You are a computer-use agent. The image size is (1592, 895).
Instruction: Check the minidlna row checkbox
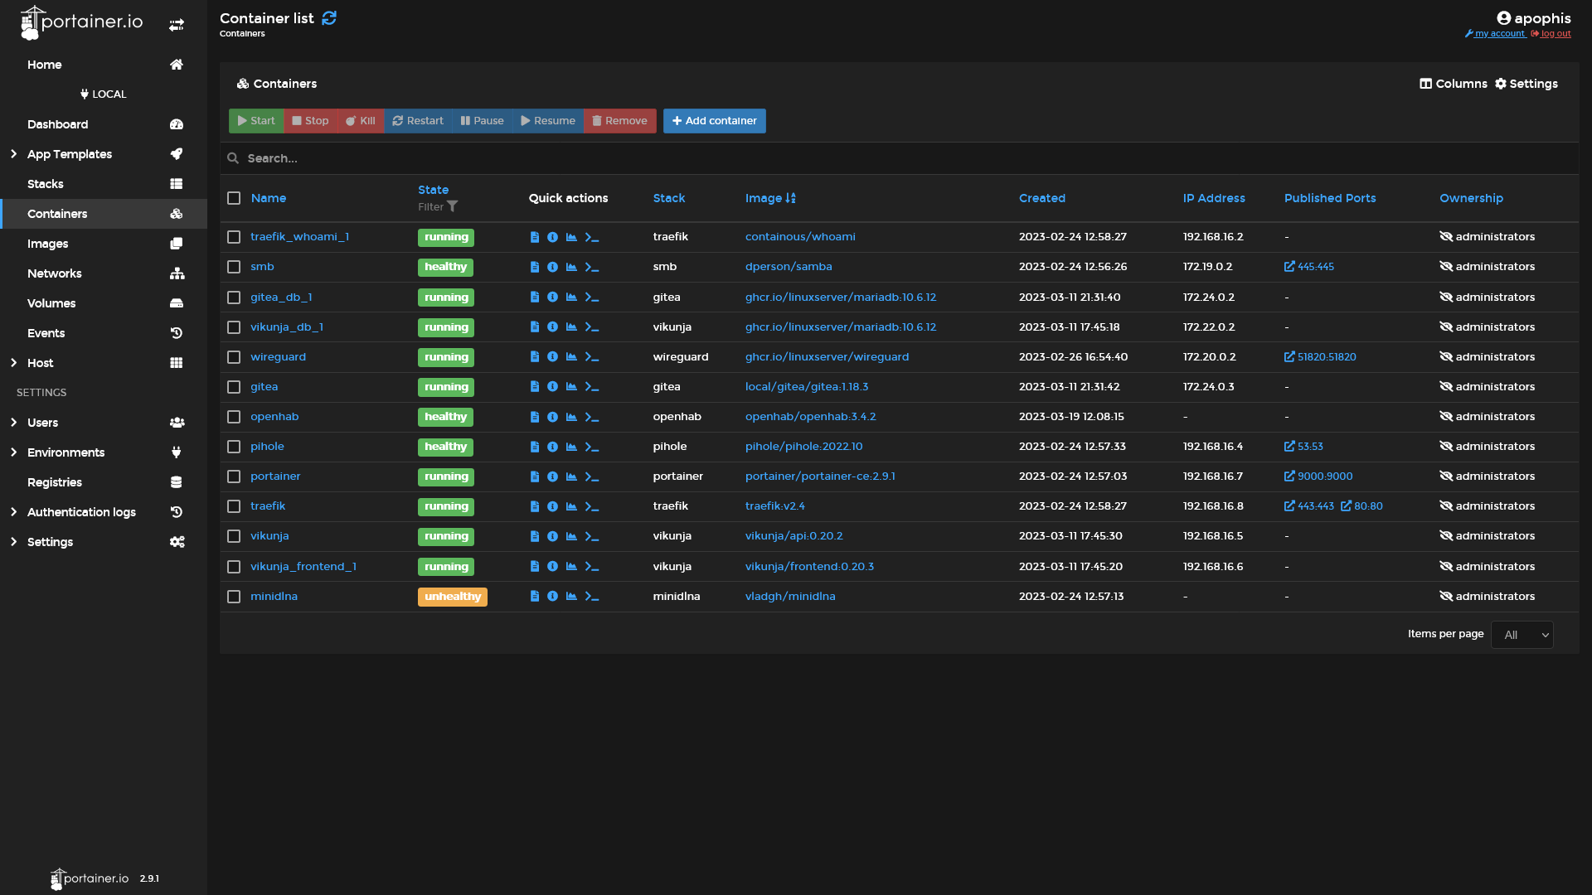click(x=234, y=597)
